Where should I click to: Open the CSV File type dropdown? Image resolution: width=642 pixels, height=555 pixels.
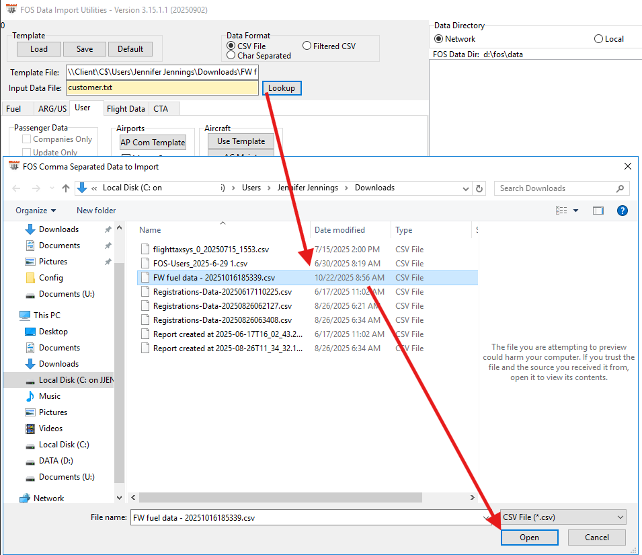563,517
